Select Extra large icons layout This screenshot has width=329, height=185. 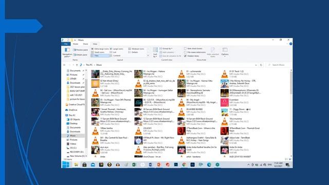pos(100,49)
